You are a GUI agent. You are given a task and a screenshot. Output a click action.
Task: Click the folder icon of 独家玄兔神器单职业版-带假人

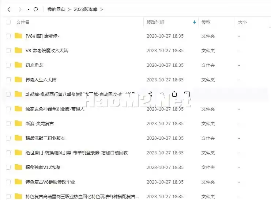18,109
